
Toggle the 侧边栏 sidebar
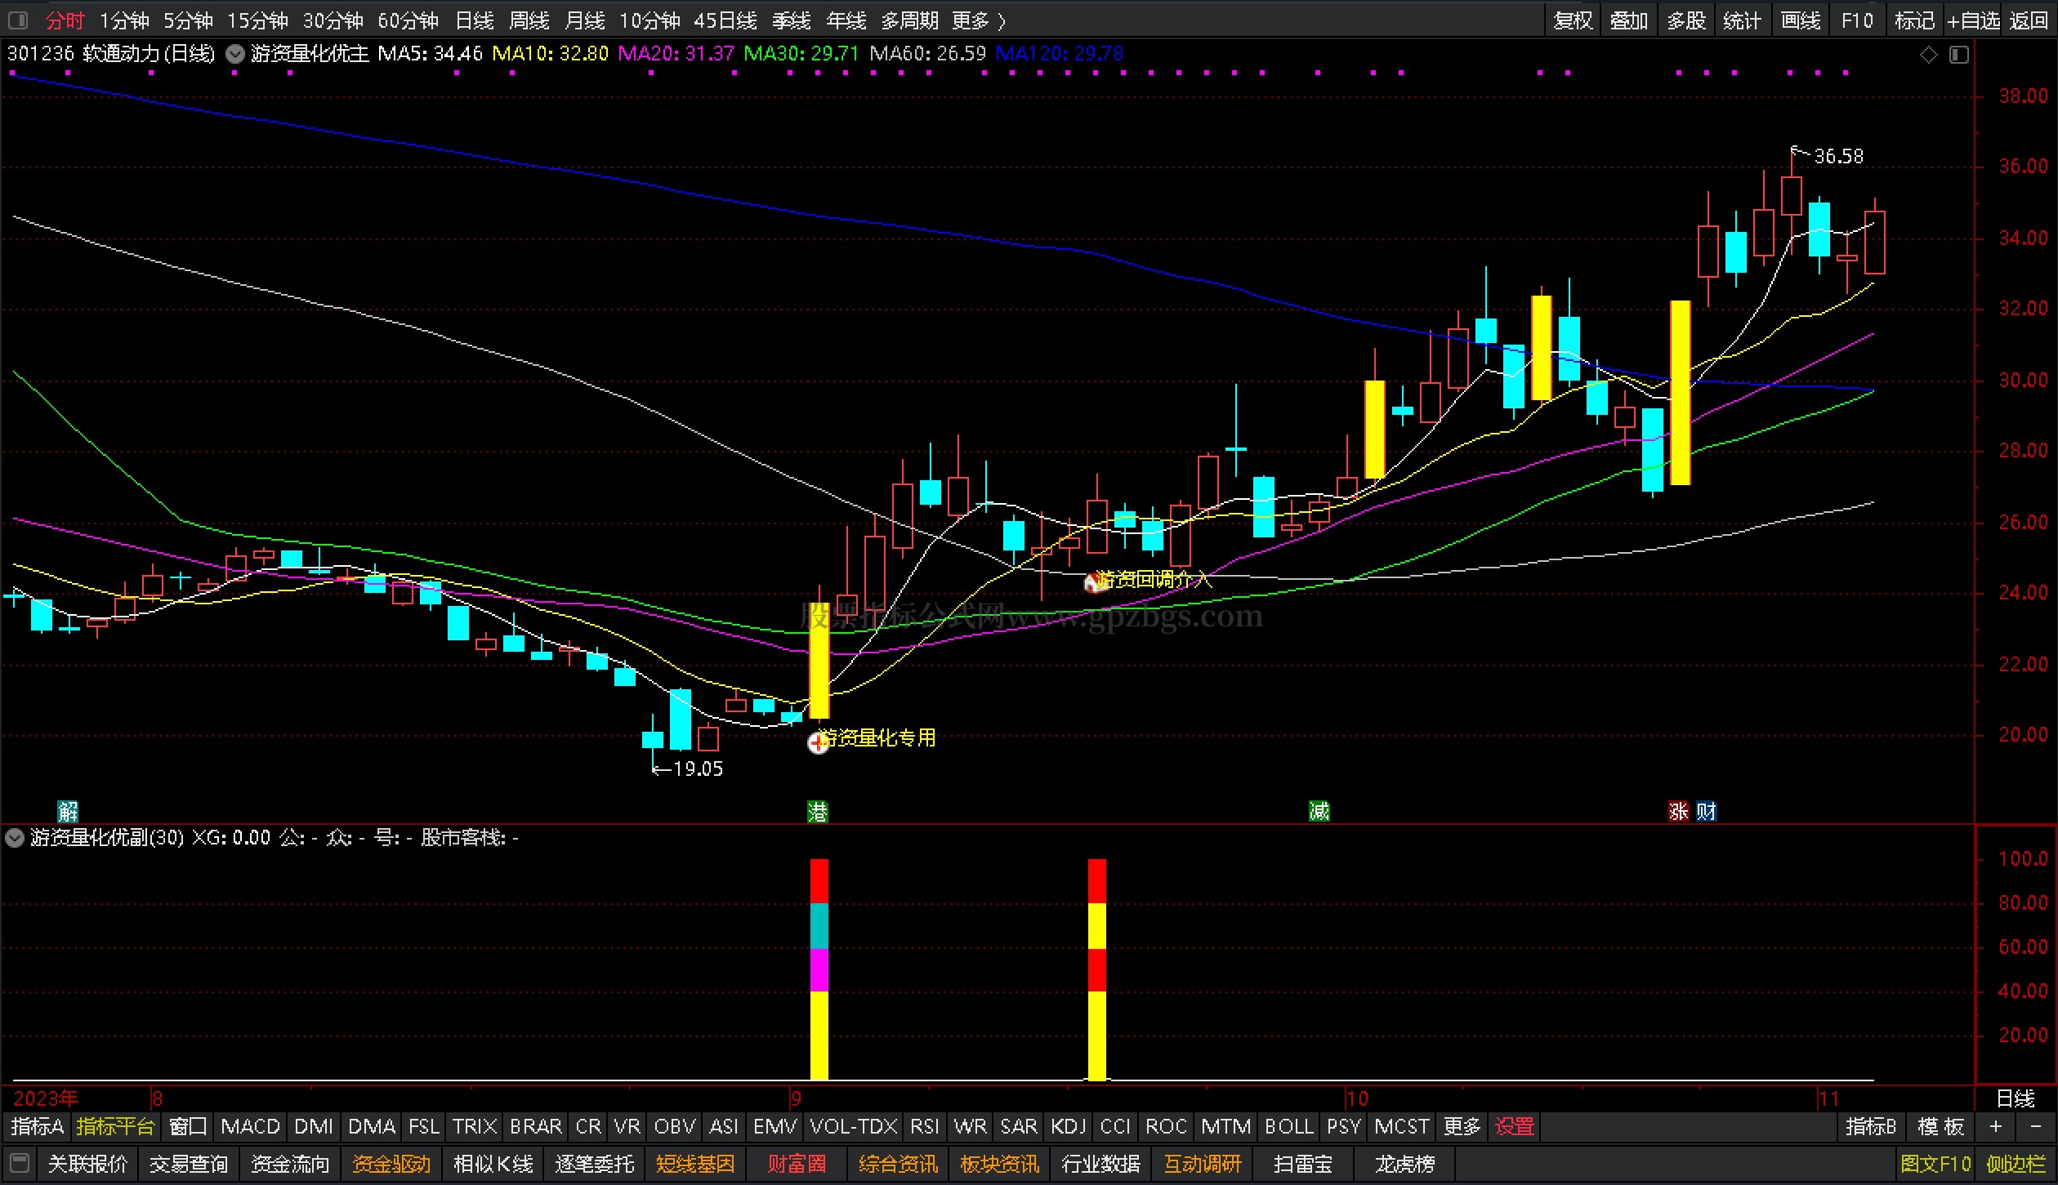(2016, 1163)
